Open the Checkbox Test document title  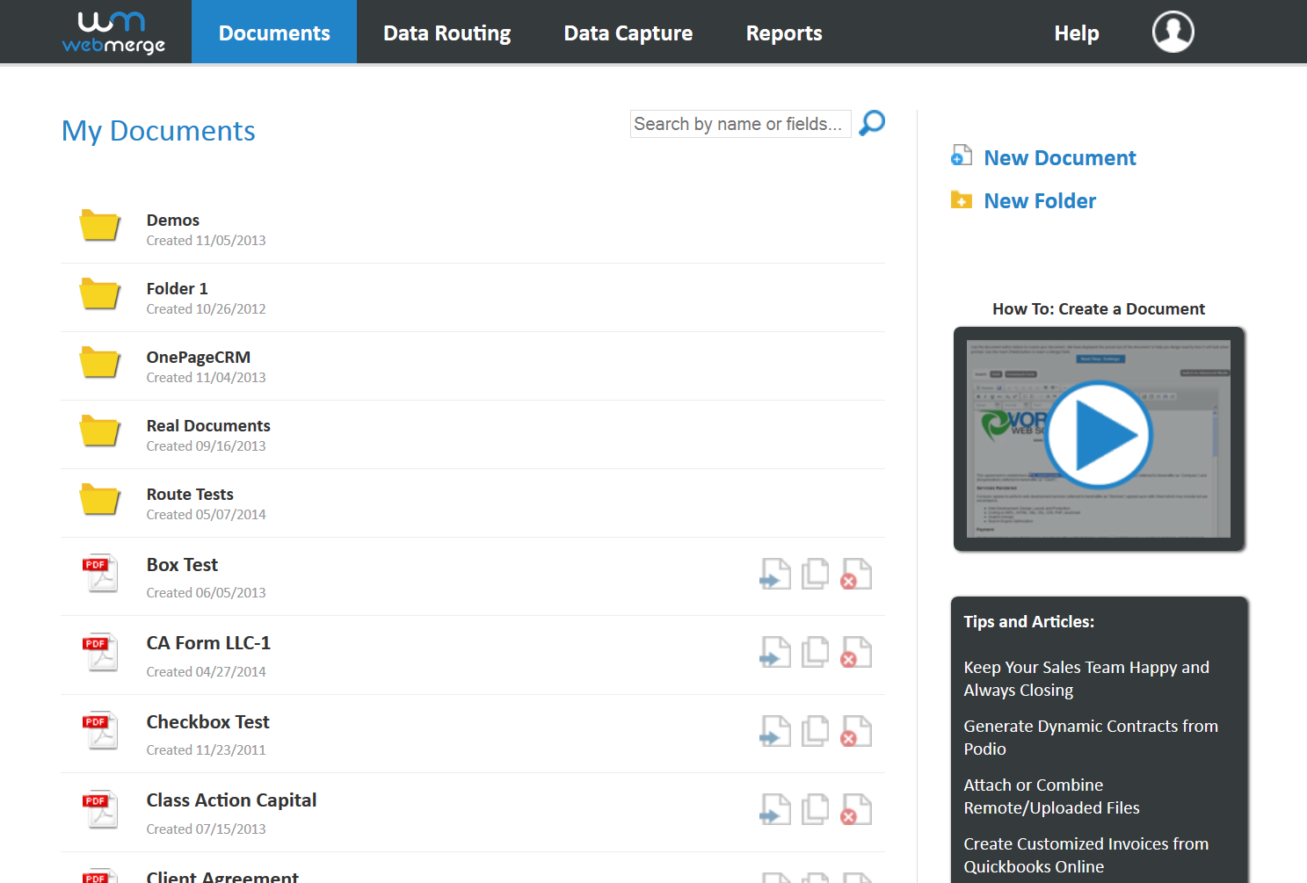[x=208, y=721]
